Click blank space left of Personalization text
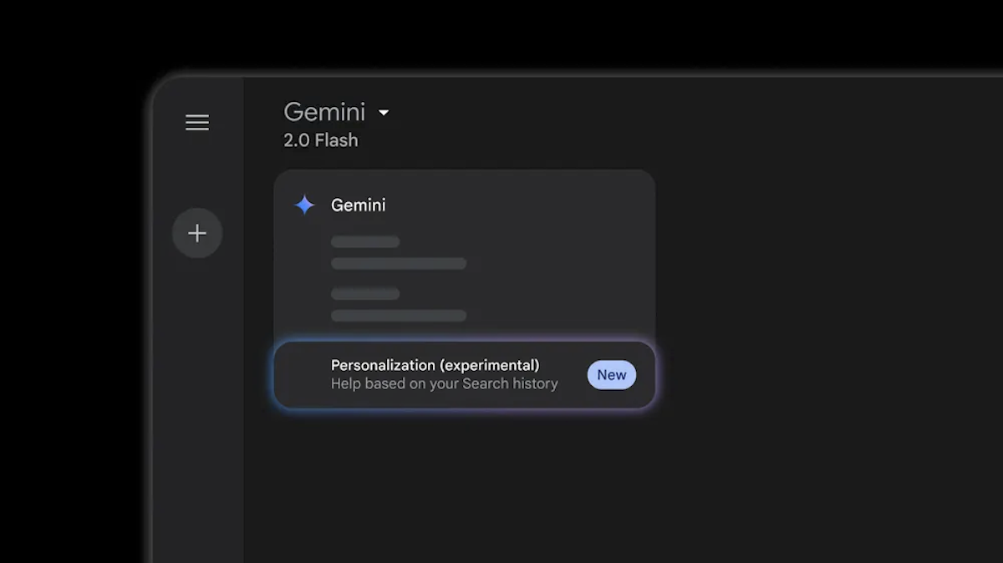The width and height of the screenshot is (1003, 563). pyautogui.click(x=303, y=375)
